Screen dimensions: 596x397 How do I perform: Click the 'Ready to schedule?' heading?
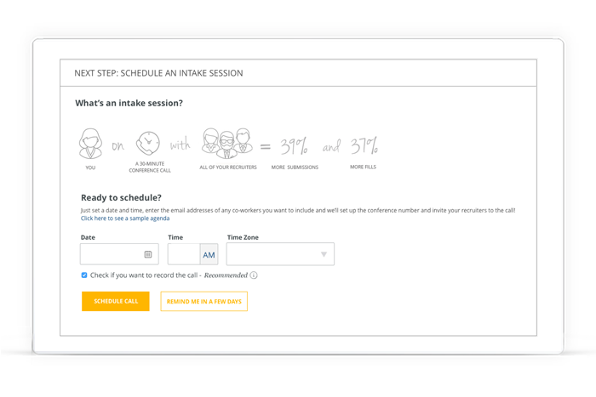(121, 198)
